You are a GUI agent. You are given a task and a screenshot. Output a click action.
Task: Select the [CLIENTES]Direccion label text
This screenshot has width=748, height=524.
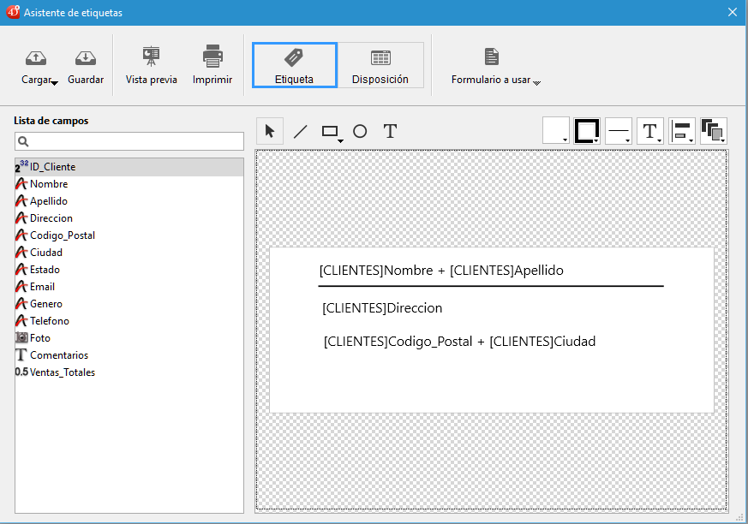(x=382, y=308)
